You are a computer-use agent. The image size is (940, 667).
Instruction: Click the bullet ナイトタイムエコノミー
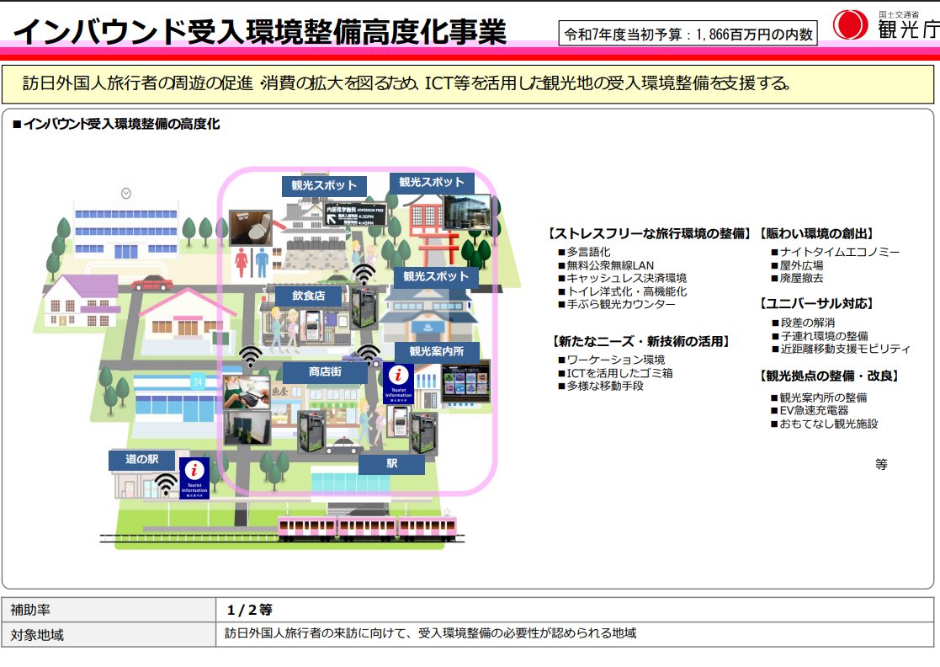pyautogui.click(x=835, y=252)
